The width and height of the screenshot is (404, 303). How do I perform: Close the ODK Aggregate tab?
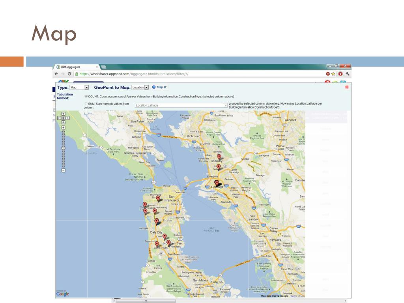click(x=97, y=67)
